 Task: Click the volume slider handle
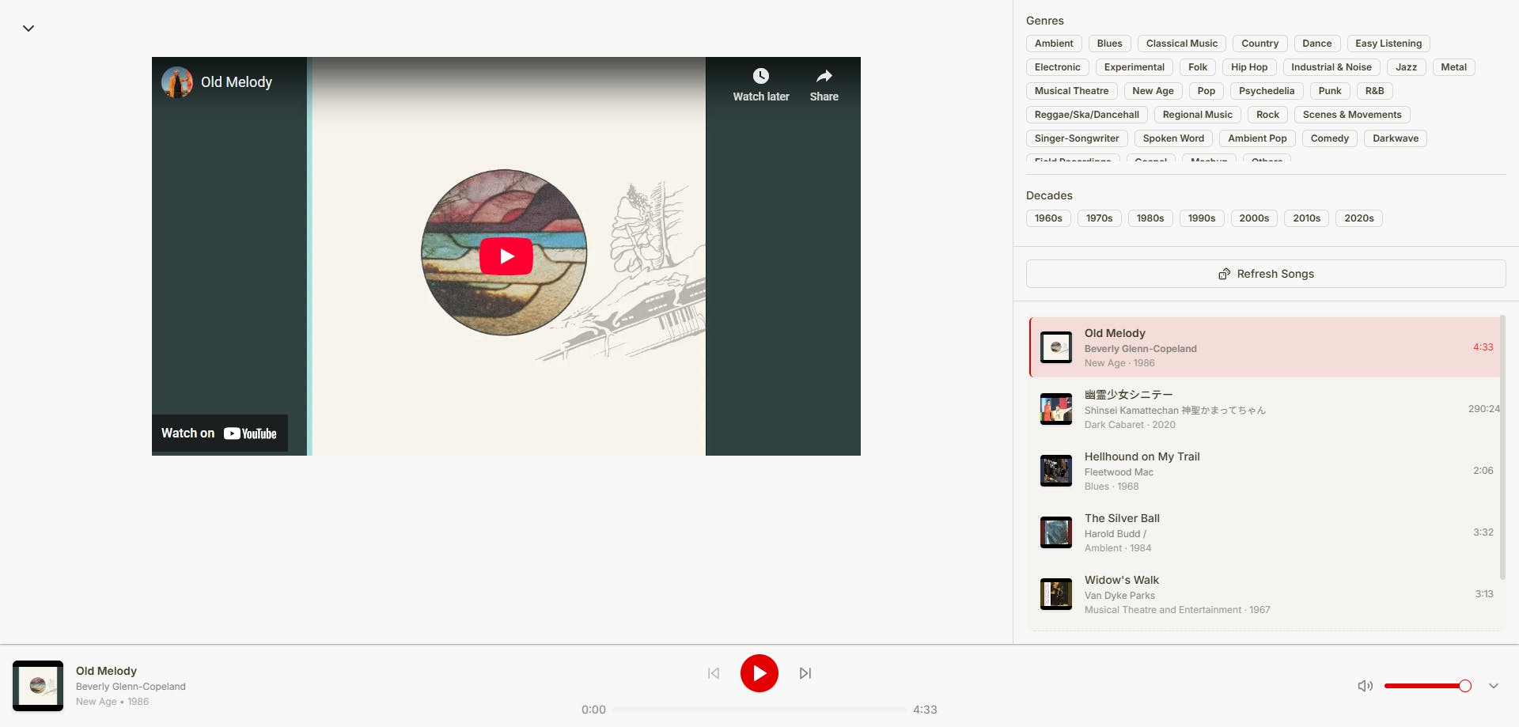point(1465,686)
